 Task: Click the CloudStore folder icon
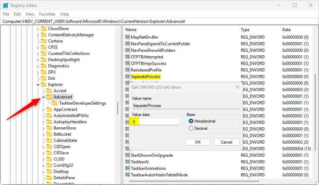pyautogui.click(x=44, y=29)
